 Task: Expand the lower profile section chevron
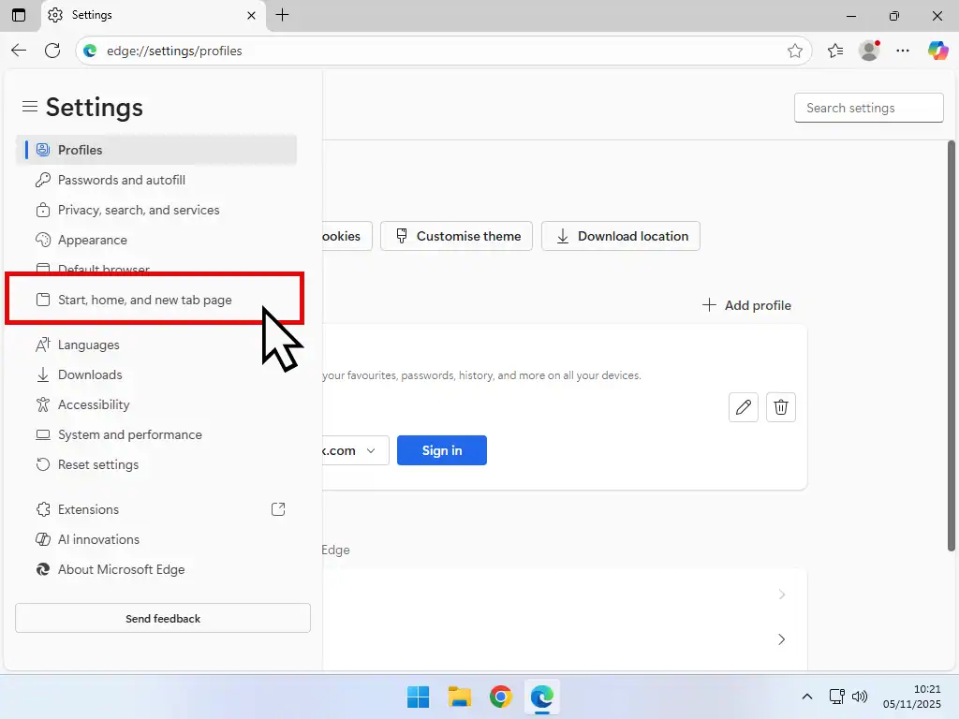tap(781, 639)
